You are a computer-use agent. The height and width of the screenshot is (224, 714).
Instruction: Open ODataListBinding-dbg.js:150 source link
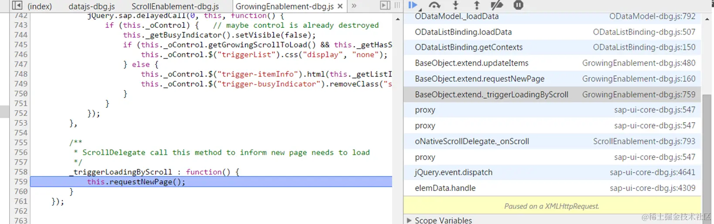click(x=644, y=47)
